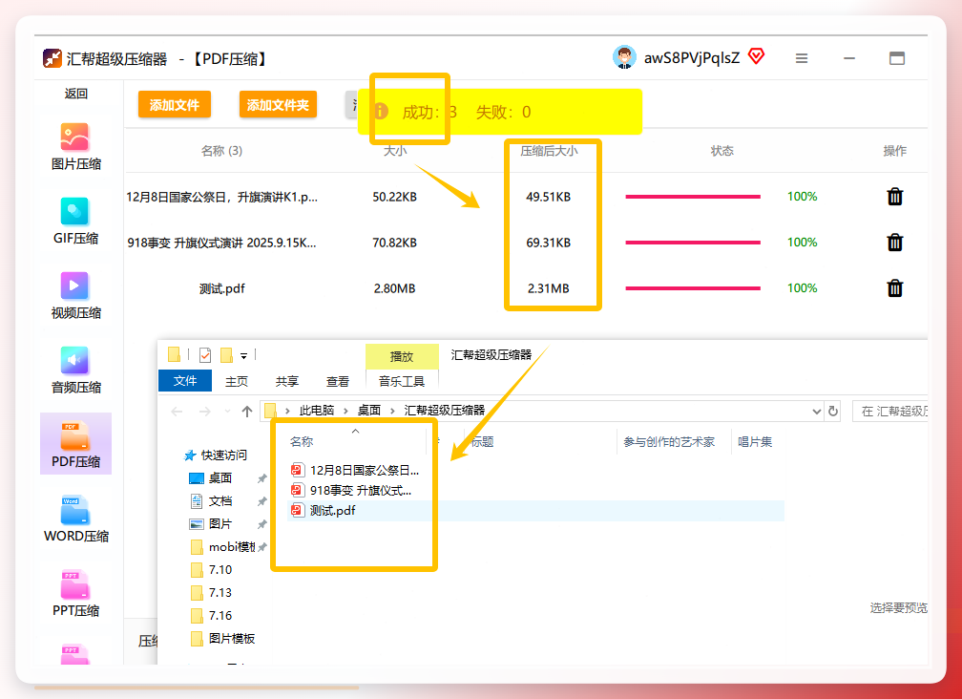Go up one folder in Explorer

pyautogui.click(x=246, y=412)
